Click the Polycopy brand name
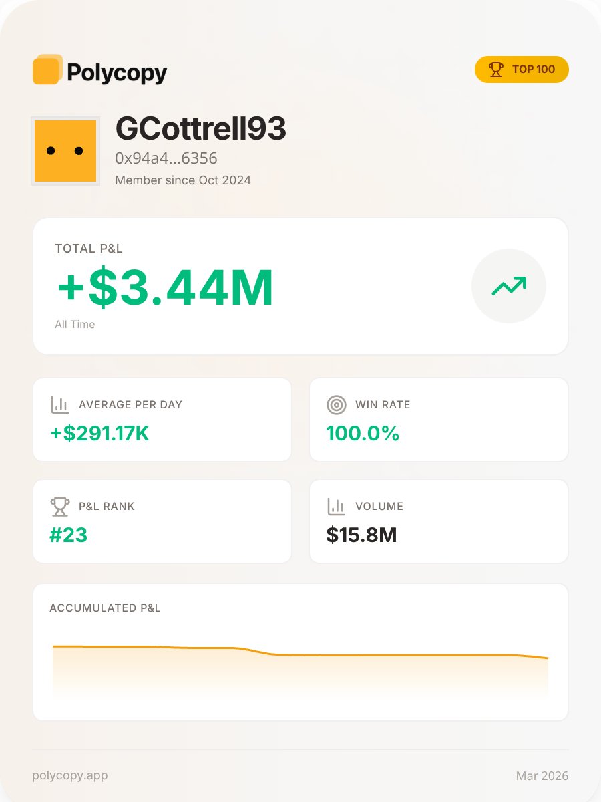 (x=117, y=73)
